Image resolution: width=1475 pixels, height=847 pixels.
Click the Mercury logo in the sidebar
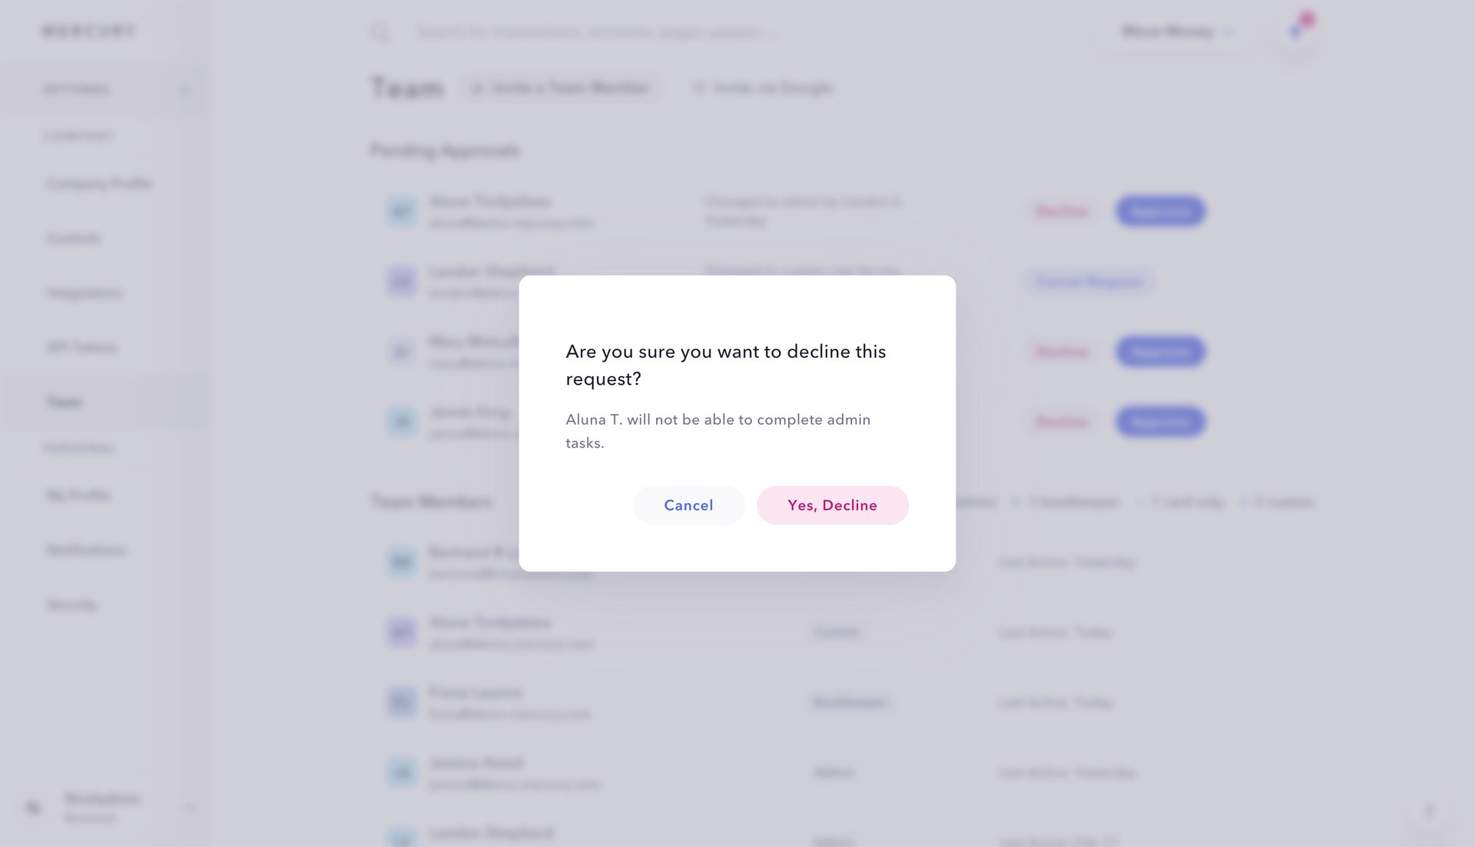(88, 31)
